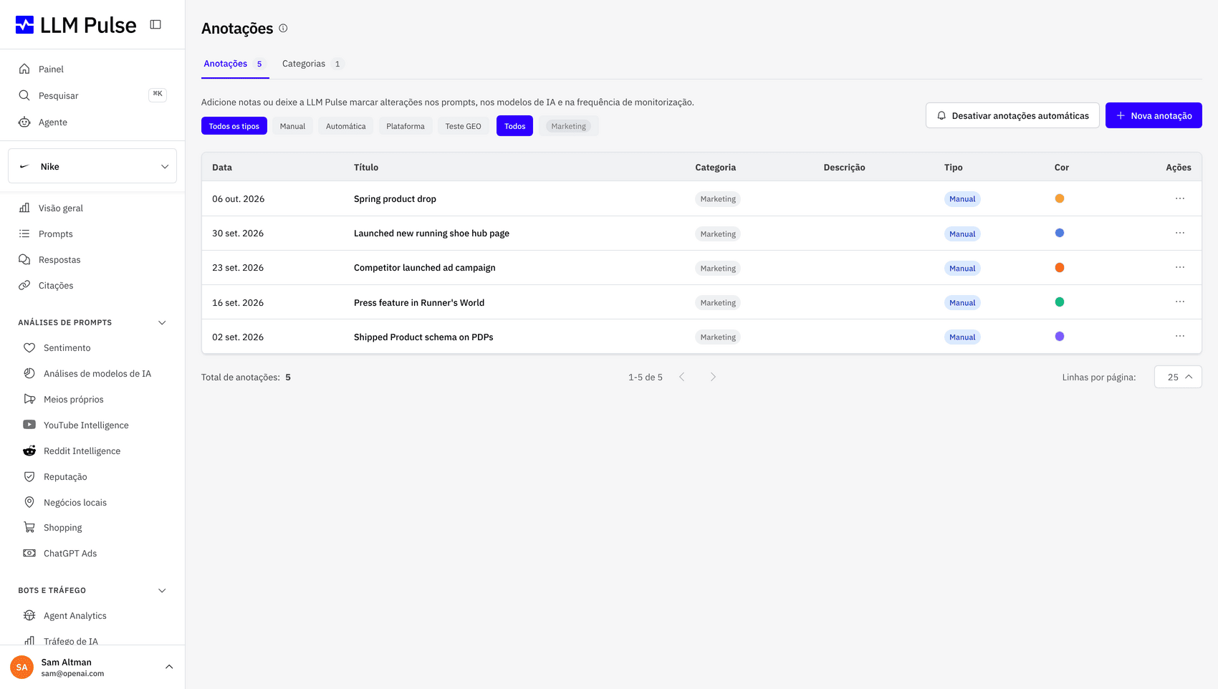Viewport: 1218px width, 689px height.
Task: Switch to the Anotações tab
Action: tap(234, 64)
